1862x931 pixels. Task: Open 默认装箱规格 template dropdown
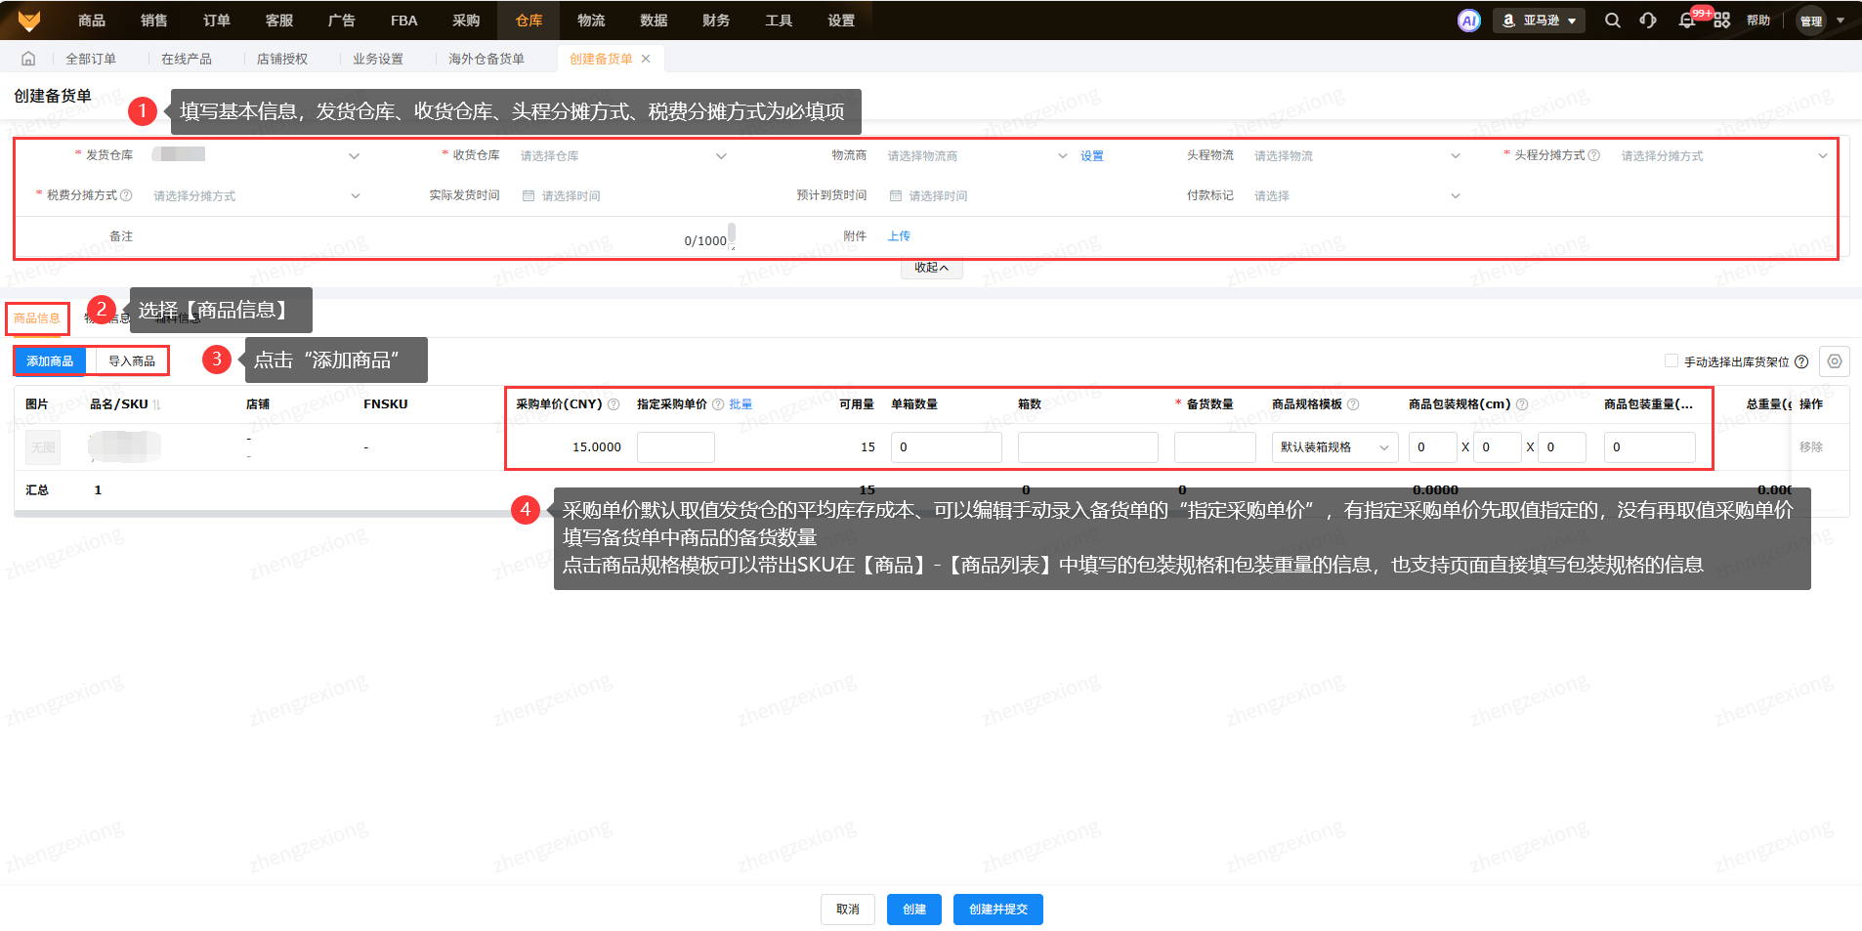pyautogui.click(x=1333, y=447)
